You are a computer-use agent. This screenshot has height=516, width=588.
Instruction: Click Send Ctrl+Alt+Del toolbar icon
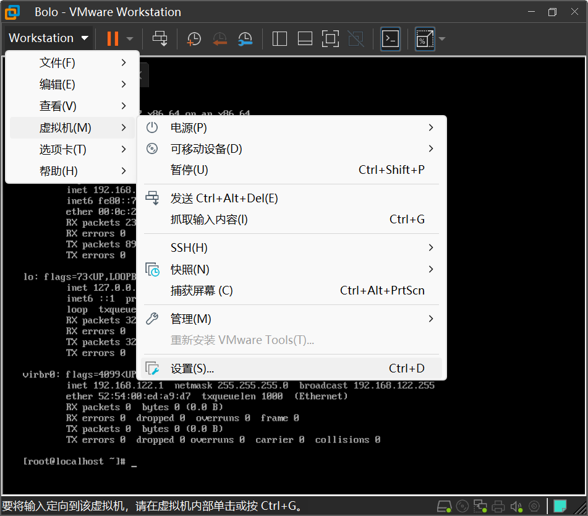[160, 38]
